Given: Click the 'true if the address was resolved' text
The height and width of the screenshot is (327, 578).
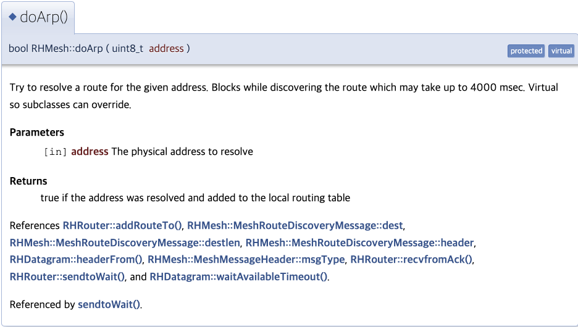Looking at the screenshot, I should [x=195, y=198].
